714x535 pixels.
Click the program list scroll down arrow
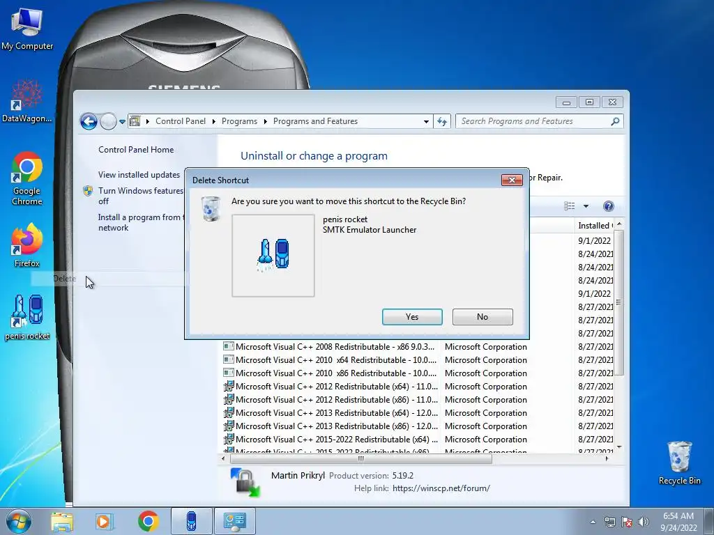[x=619, y=447]
